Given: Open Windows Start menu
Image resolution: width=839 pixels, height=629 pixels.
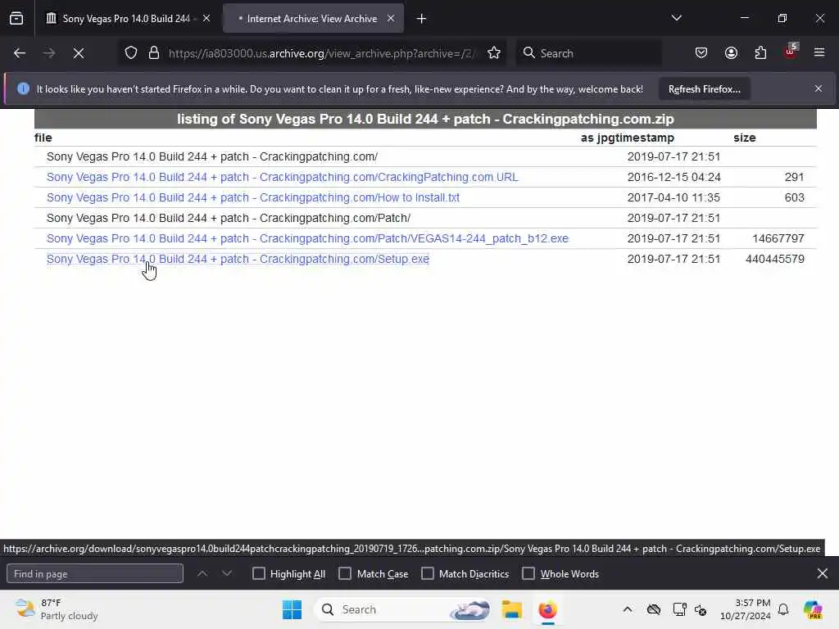Looking at the screenshot, I should [293, 609].
